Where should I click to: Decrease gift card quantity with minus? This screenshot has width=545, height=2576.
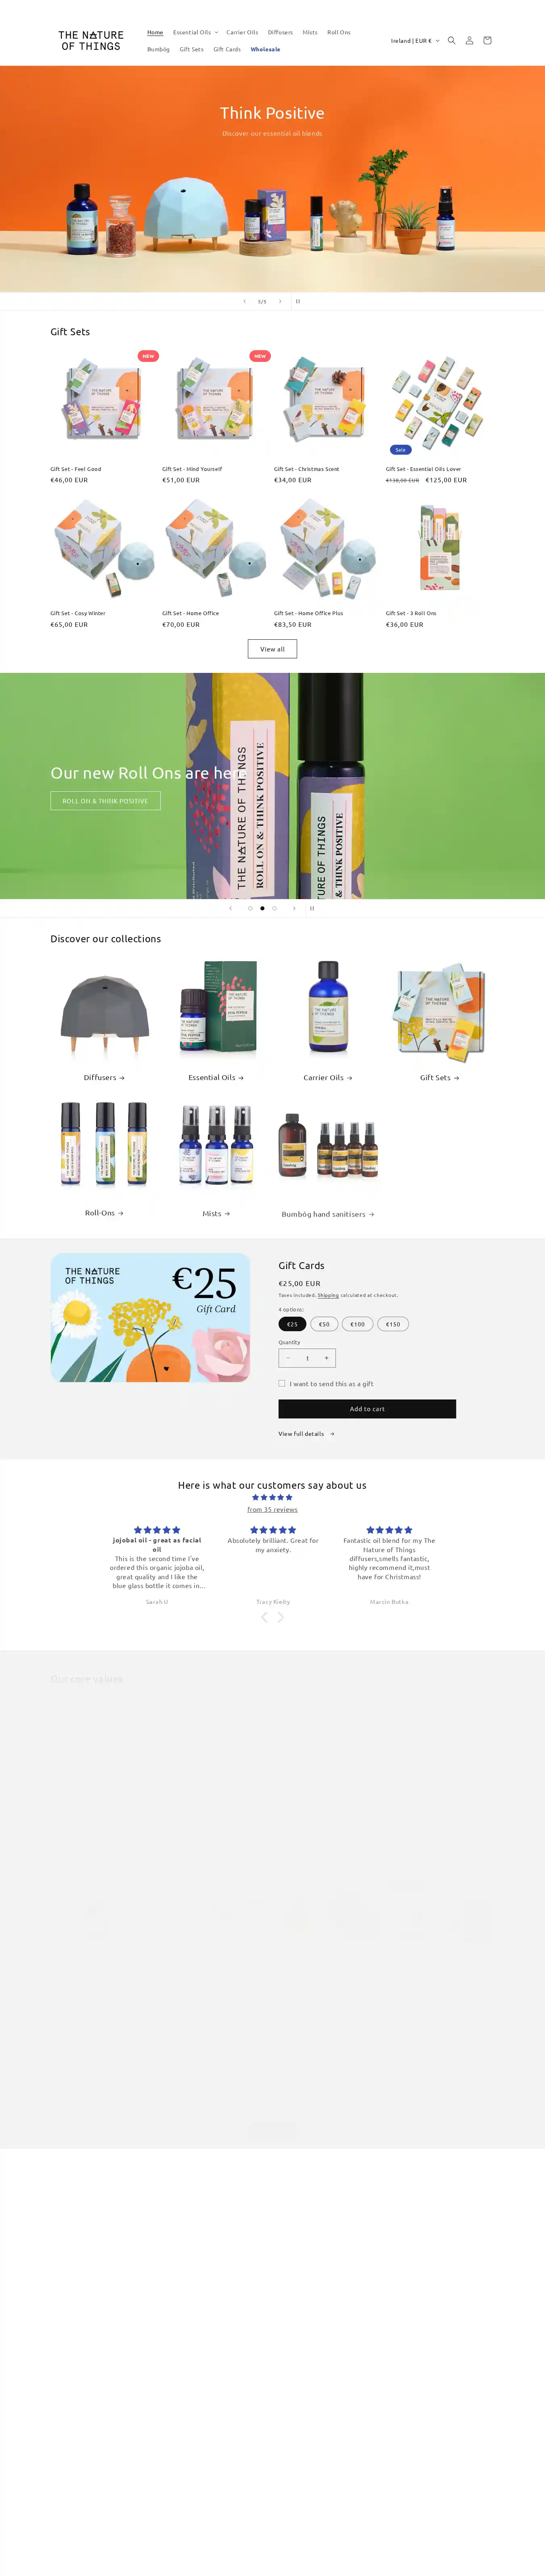[288, 1357]
